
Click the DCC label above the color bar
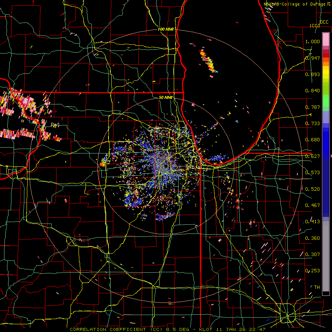pyautogui.click(x=324, y=22)
